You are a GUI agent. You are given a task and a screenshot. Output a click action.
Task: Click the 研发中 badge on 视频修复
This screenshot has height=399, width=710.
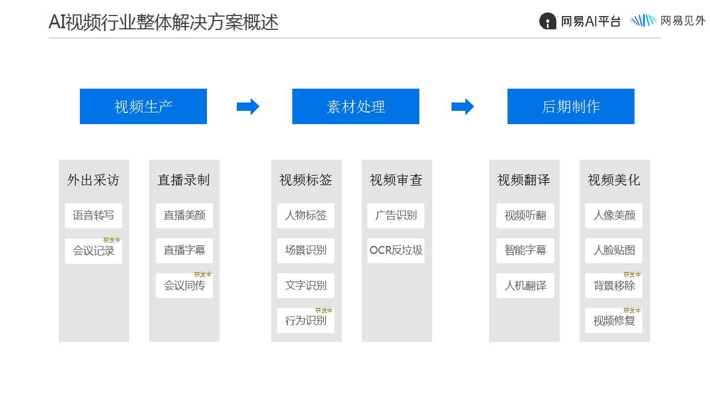[x=632, y=310]
